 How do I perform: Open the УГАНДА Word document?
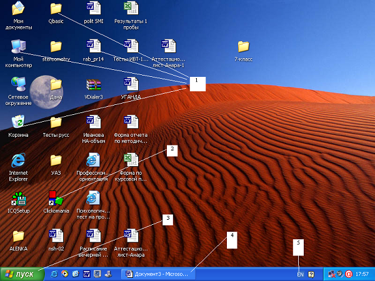(131, 84)
